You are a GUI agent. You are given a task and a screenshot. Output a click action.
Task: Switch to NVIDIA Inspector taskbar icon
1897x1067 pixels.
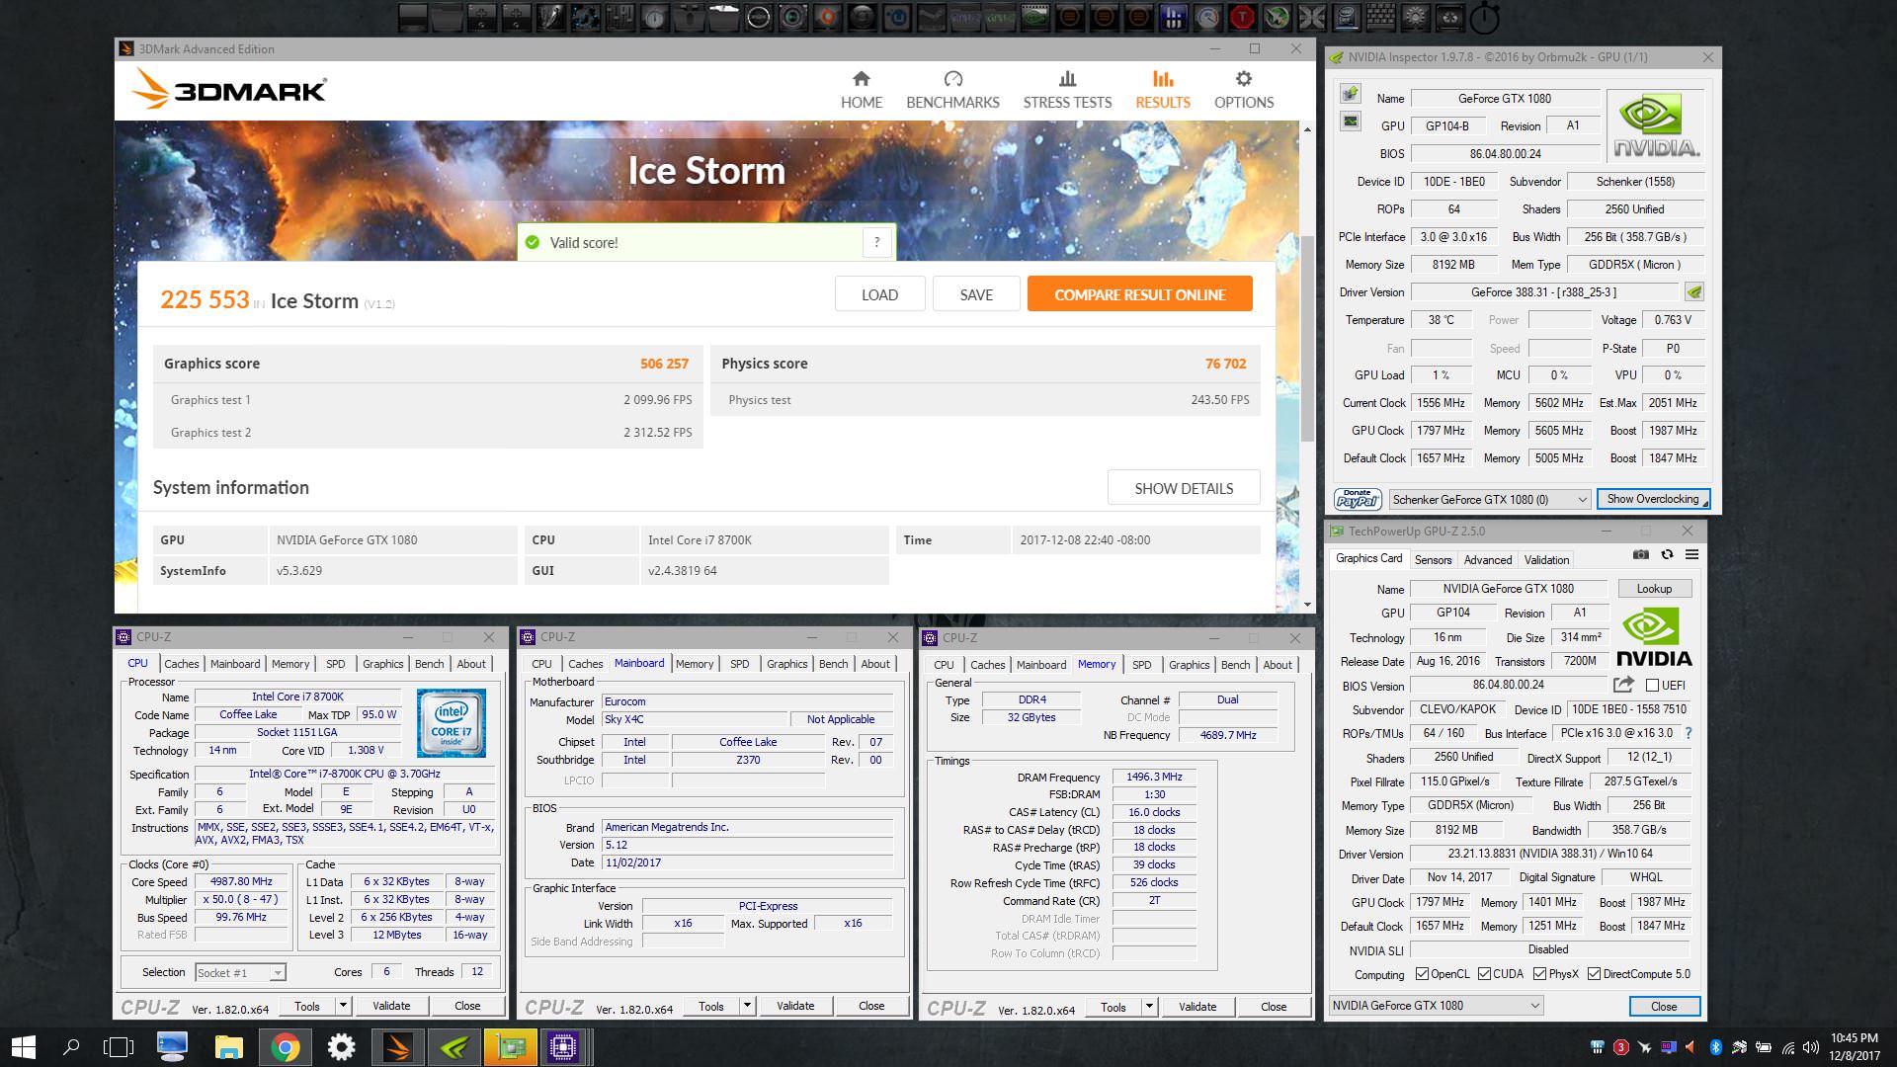[454, 1047]
